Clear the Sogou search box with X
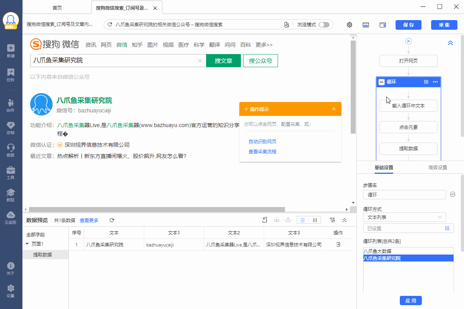The width and height of the screenshot is (464, 309). 200,61
